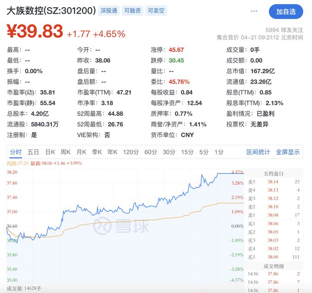Select the 15分 interval tab

(187, 152)
